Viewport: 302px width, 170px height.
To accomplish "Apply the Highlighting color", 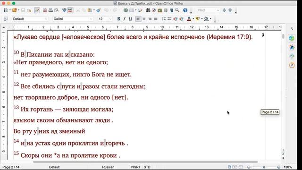I will [197, 19].
